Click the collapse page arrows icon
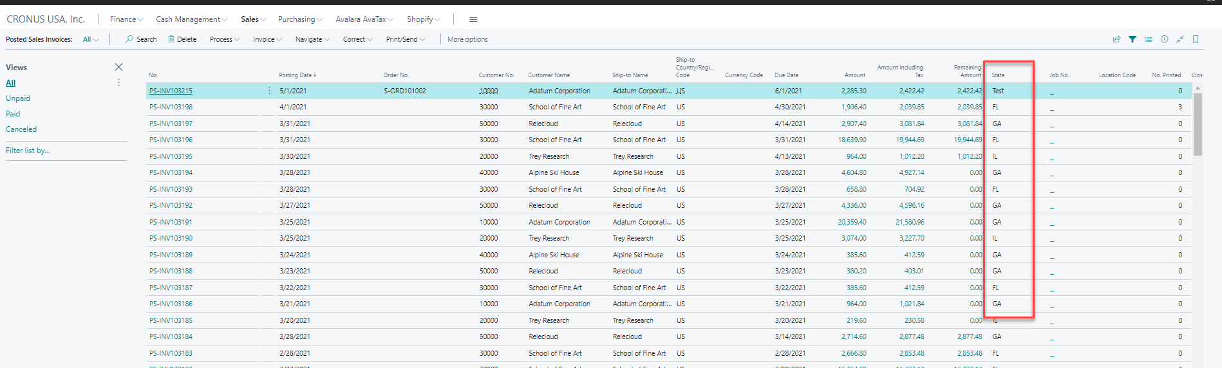This screenshot has height=368, width=1222. (1180, 39)
